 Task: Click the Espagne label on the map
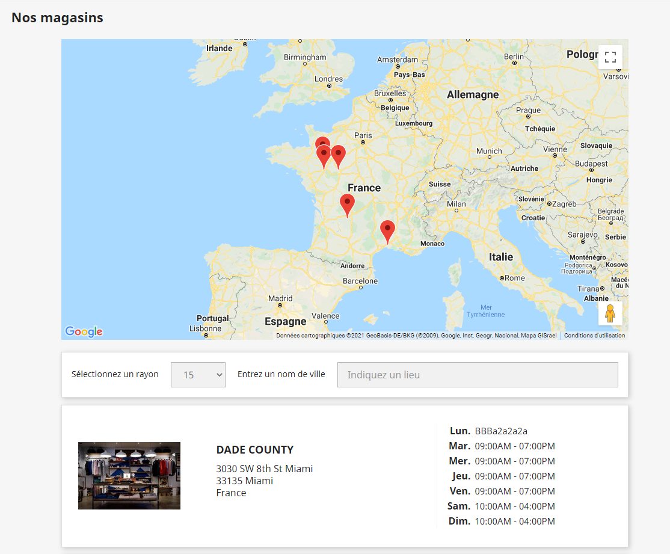(x=286, y=321)
